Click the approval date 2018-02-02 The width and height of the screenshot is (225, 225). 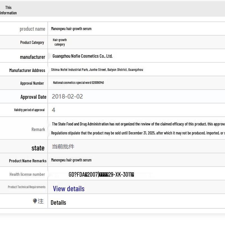tap(67, 96)
